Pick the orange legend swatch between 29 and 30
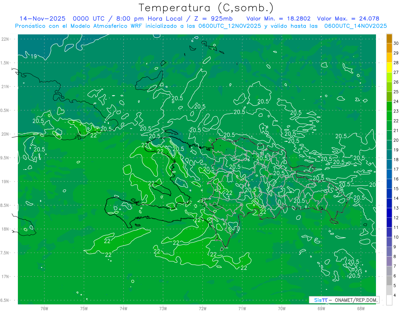 [x=389, y=48]
